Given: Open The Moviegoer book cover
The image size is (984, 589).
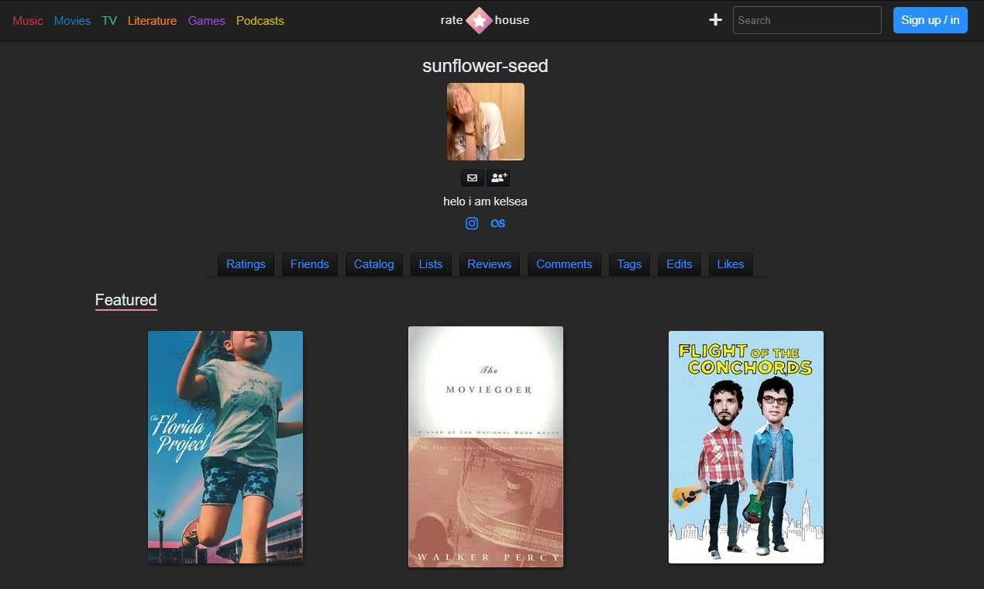Looking at the screenshot, I should [x=486, y=447].
